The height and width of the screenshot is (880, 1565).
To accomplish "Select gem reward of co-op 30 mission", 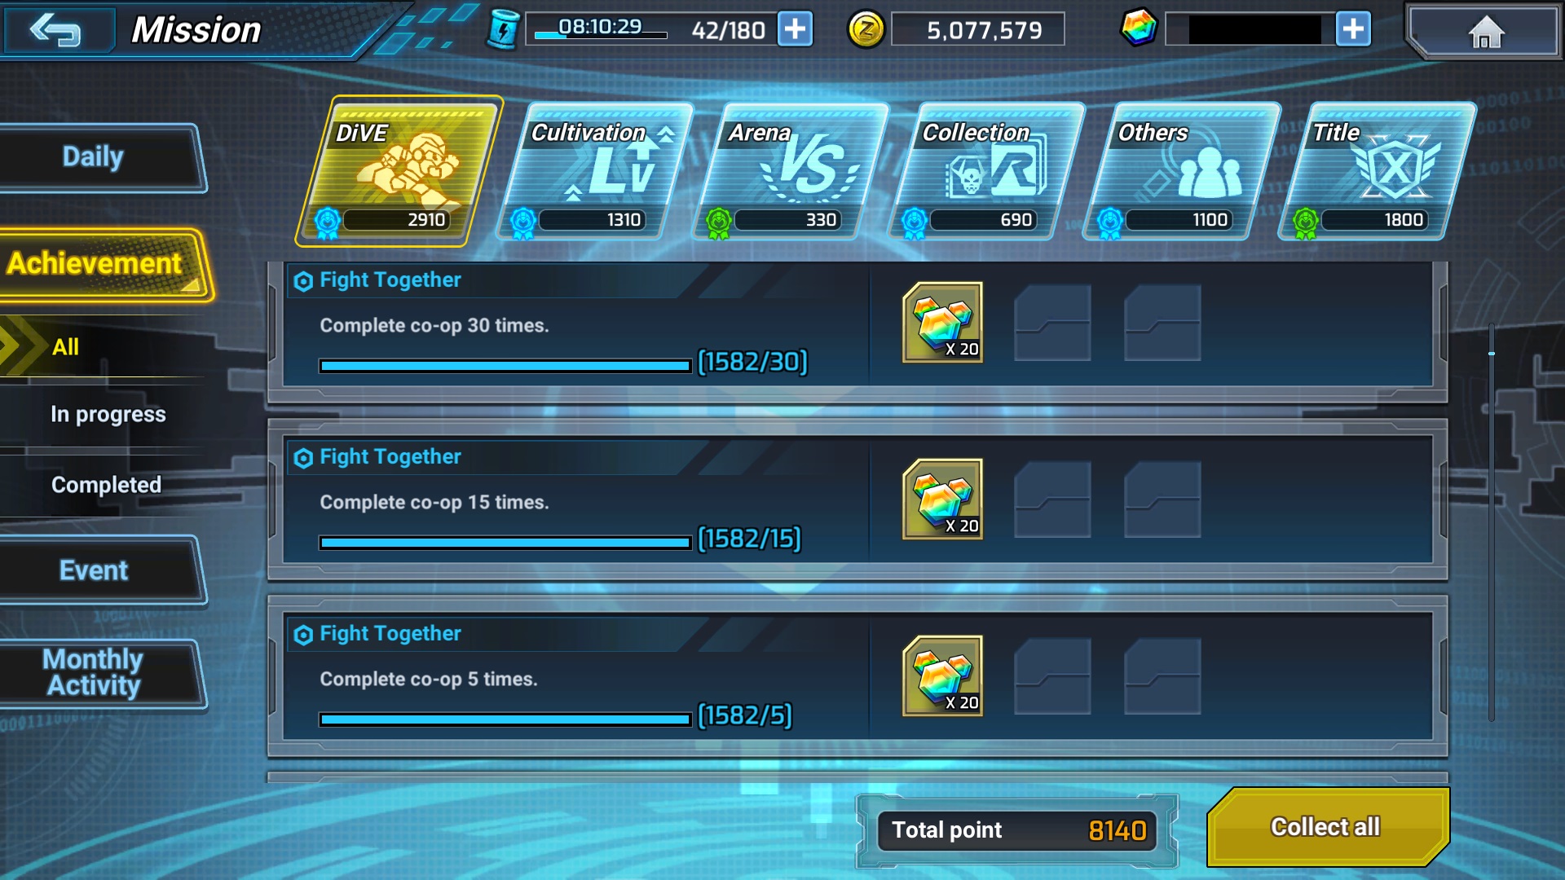I will (942, 323).
